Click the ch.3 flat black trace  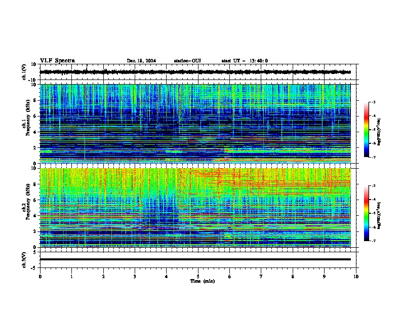coord(195,259)
